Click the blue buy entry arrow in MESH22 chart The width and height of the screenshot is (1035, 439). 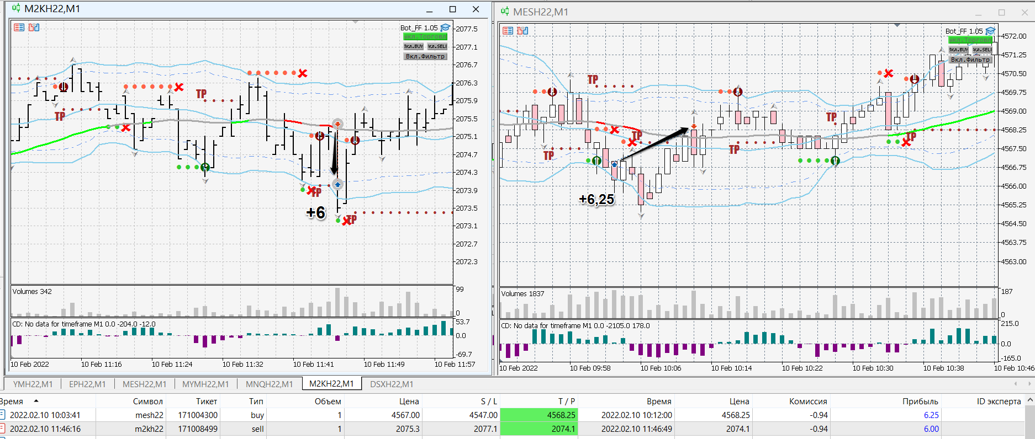614,164
